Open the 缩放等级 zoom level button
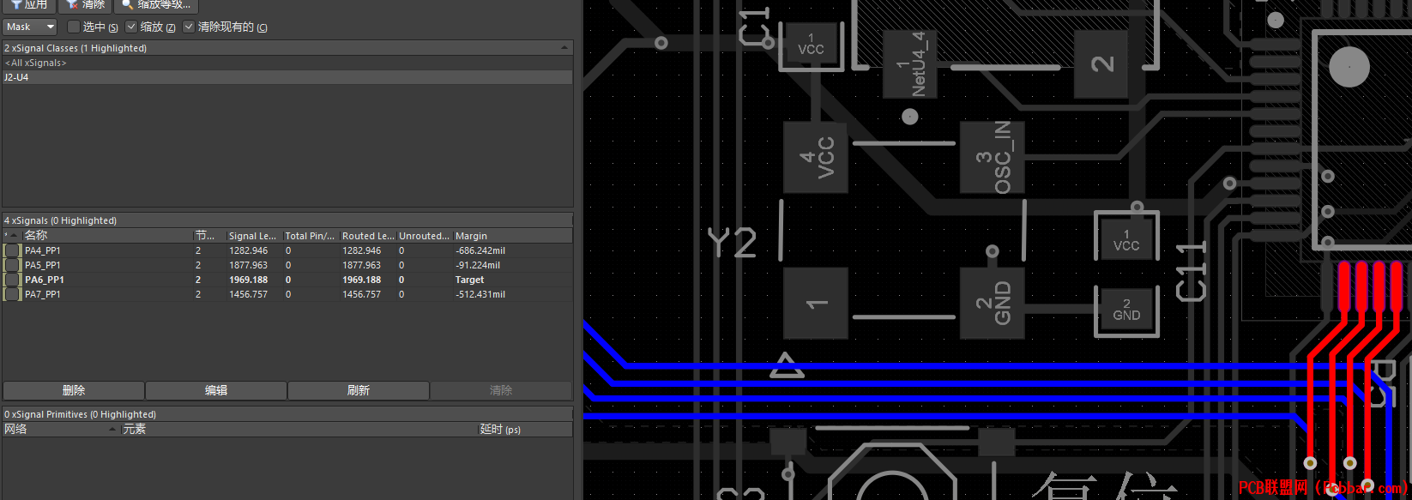1412x500 pixels. click(156, 5)
